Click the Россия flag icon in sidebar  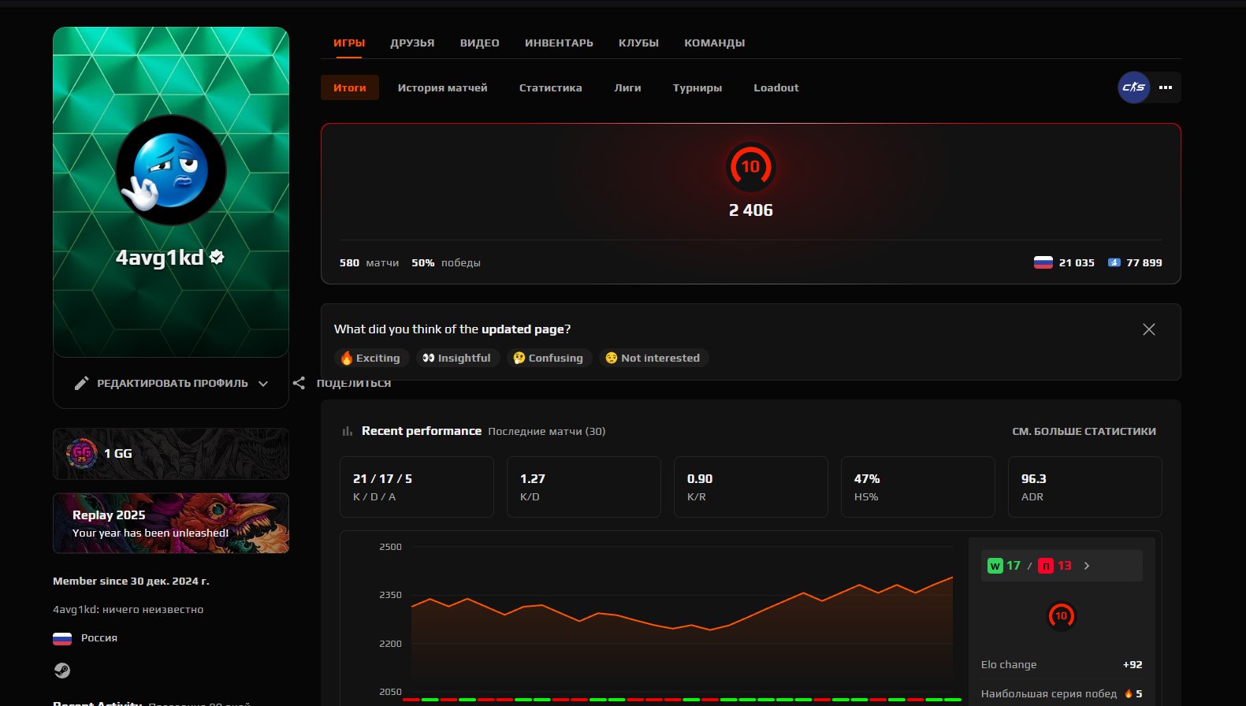(62, 638)
